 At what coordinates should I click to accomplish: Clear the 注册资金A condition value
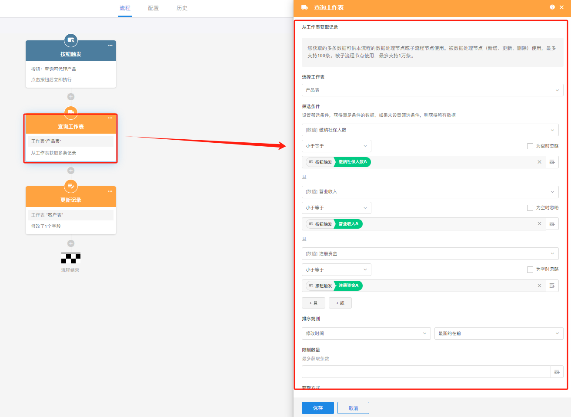(539, 286)
